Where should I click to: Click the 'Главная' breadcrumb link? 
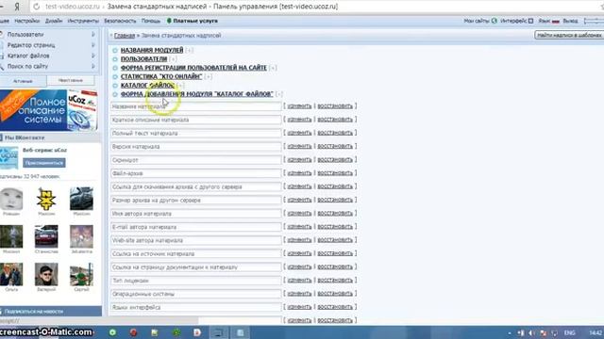click(125, 36)
